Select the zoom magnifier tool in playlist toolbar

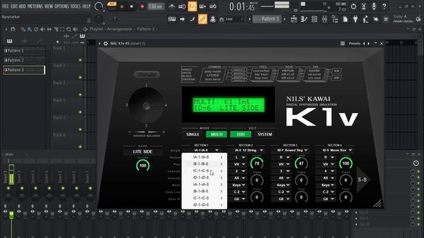pos(69,29)
